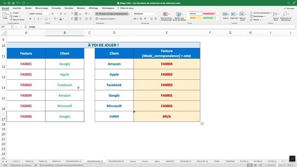
Task: Click the fill color bucket icon
Action: pos(55,19)
